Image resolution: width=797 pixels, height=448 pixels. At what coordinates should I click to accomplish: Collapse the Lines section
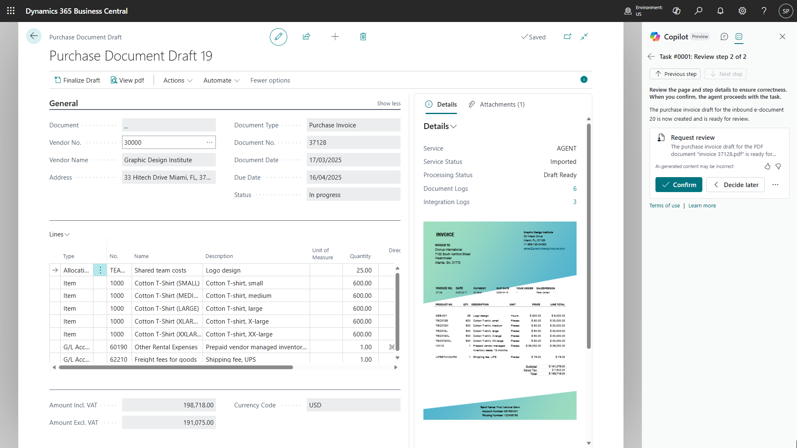click(x=59, y=234)
